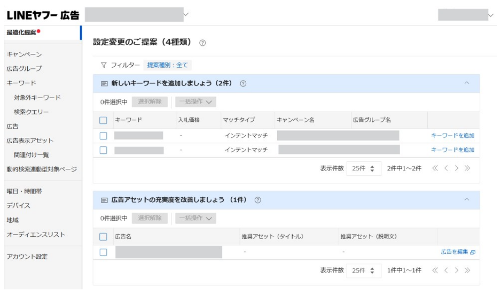Image resolution: width=500 pixels, height=295 pixels.
Task: Click 入札価格 column header
Action: pyautogui.click(x=189, y=120)
